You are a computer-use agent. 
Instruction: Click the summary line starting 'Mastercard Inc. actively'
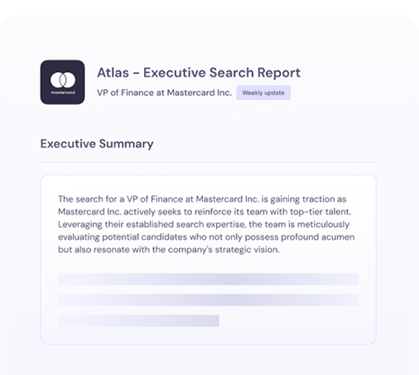pyautogui.click(x=204, y=212)
